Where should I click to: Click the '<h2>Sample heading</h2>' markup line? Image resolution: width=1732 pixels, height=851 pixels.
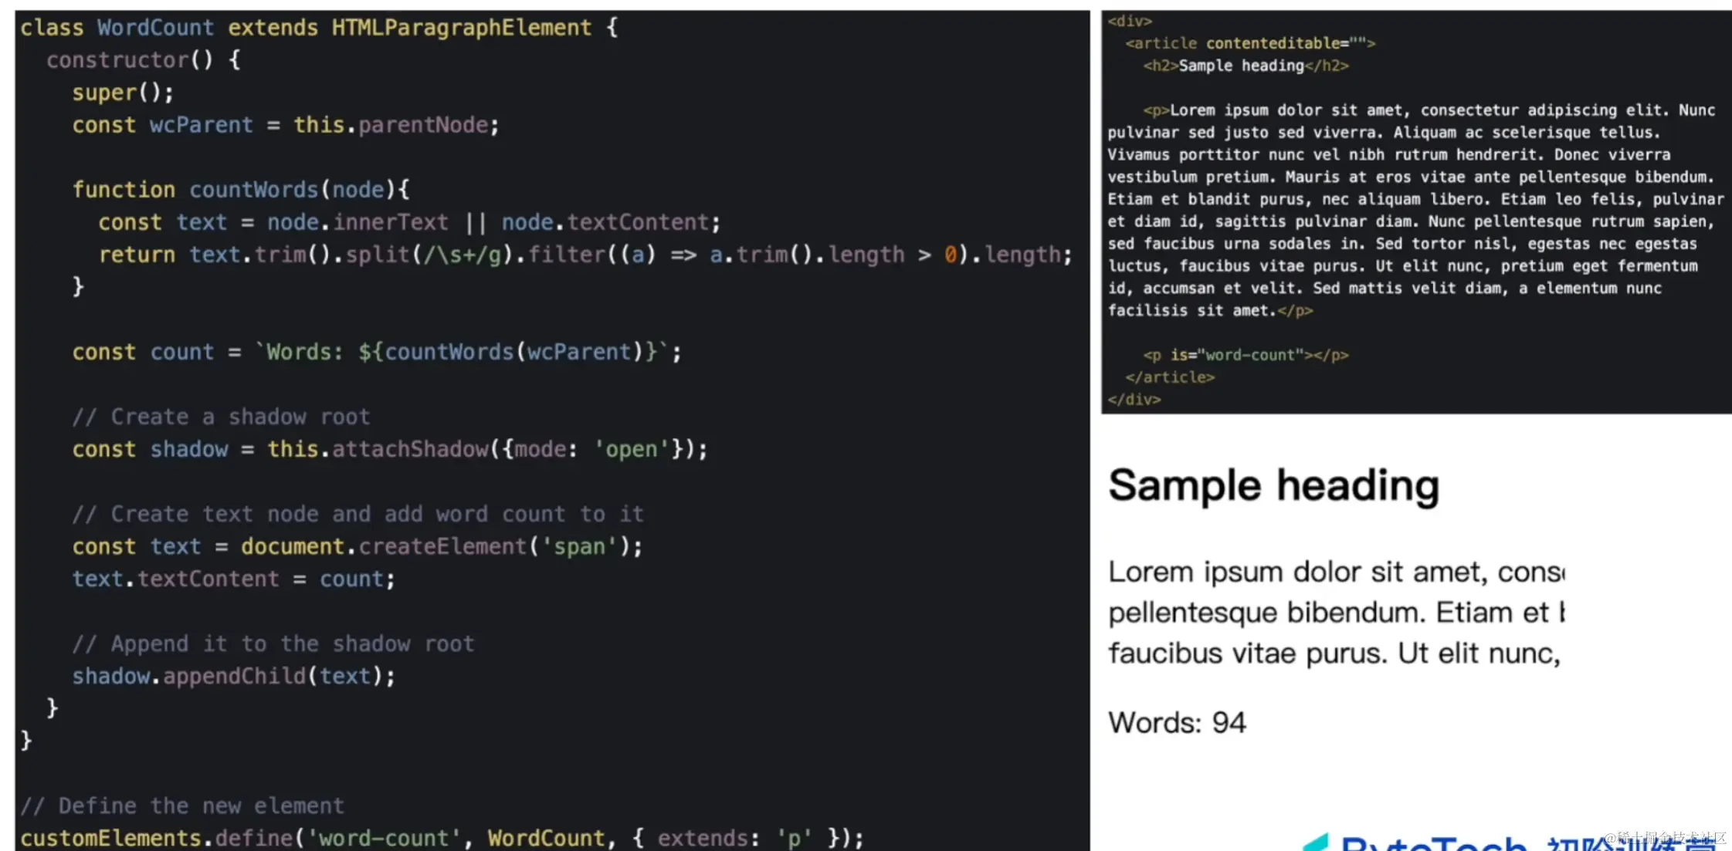tap(1246, 66)
